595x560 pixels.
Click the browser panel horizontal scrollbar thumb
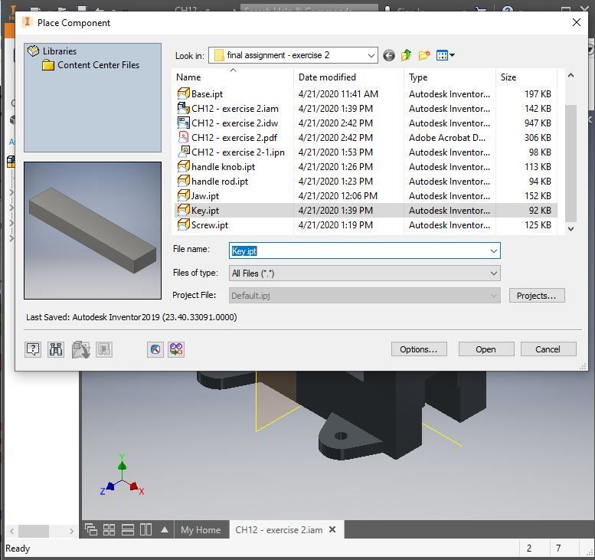[x=34, y=531]
